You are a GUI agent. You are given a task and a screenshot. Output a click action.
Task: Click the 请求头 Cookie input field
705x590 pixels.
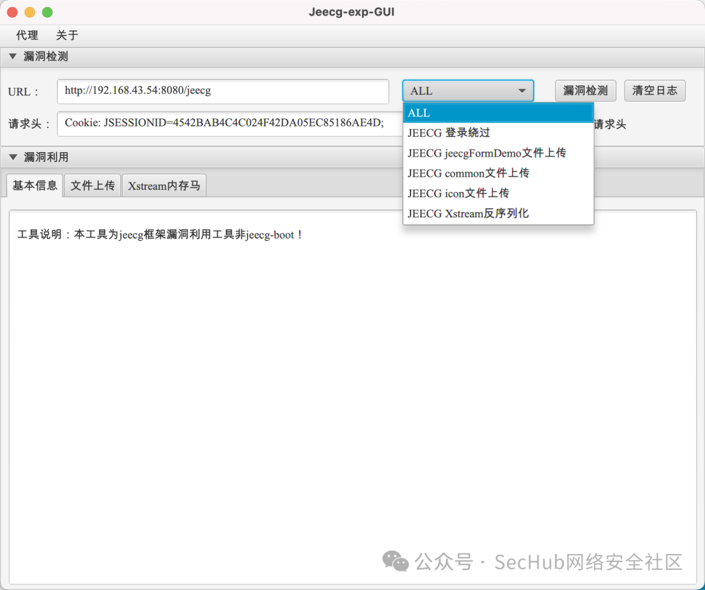click(x=230, y=123)
